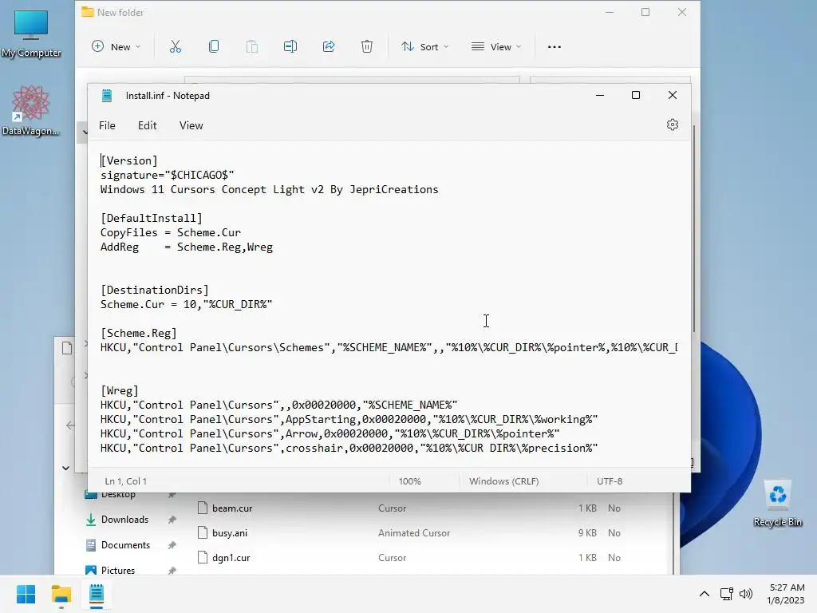Click the network icon in system tray
The width and height of the screenshot is (817, 613).
point(726,594)
